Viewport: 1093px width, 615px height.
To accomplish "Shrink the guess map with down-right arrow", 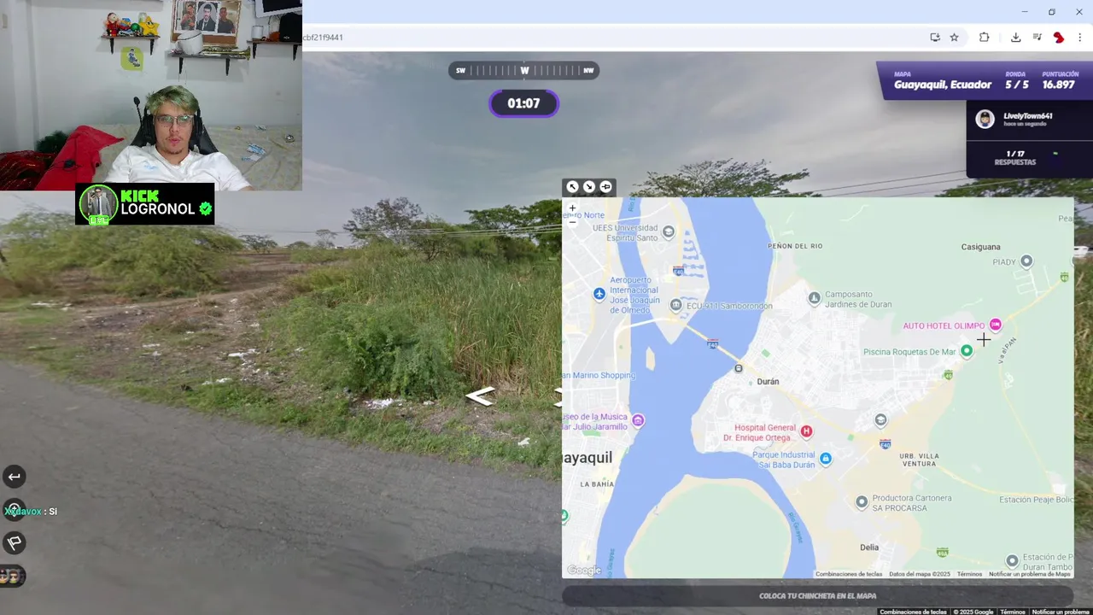I will pyautogui.click(x=589, y=187).
